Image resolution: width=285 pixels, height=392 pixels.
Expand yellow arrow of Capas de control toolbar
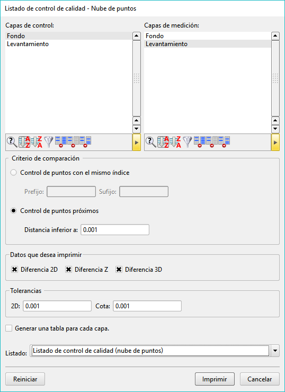pyautogui.click(x=137, y=142)
